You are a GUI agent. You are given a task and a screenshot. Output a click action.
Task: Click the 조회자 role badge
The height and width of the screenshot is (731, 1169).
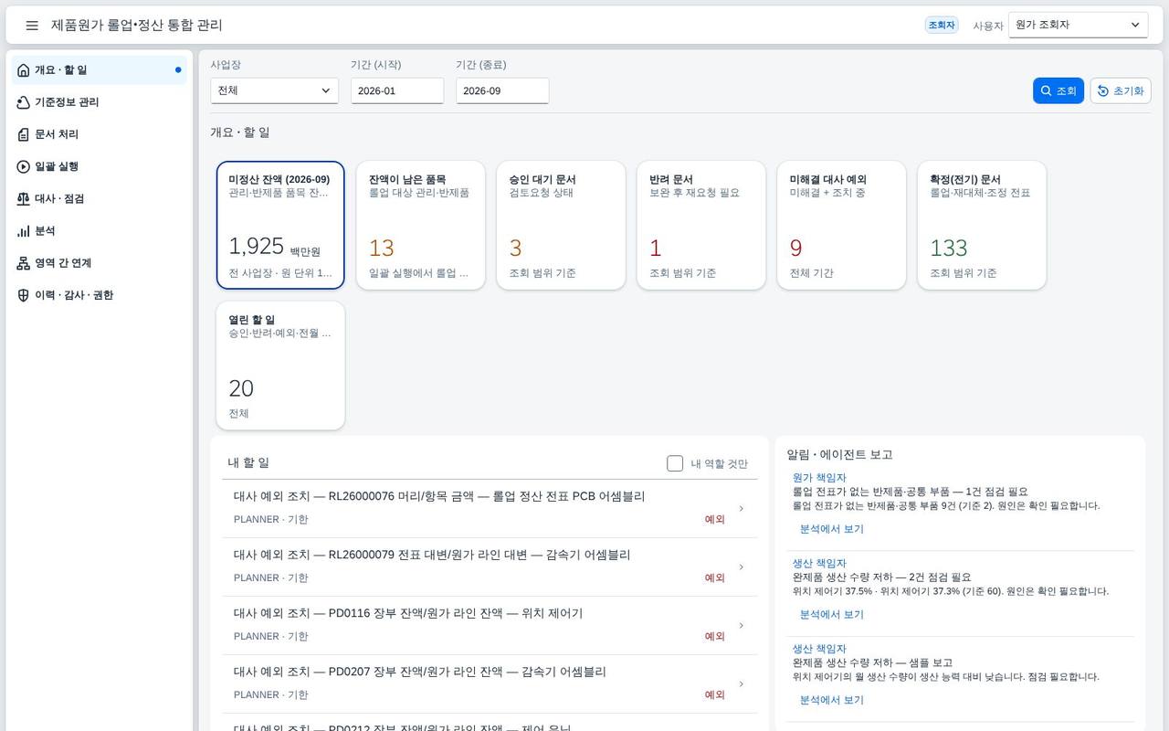pos(942,26)
